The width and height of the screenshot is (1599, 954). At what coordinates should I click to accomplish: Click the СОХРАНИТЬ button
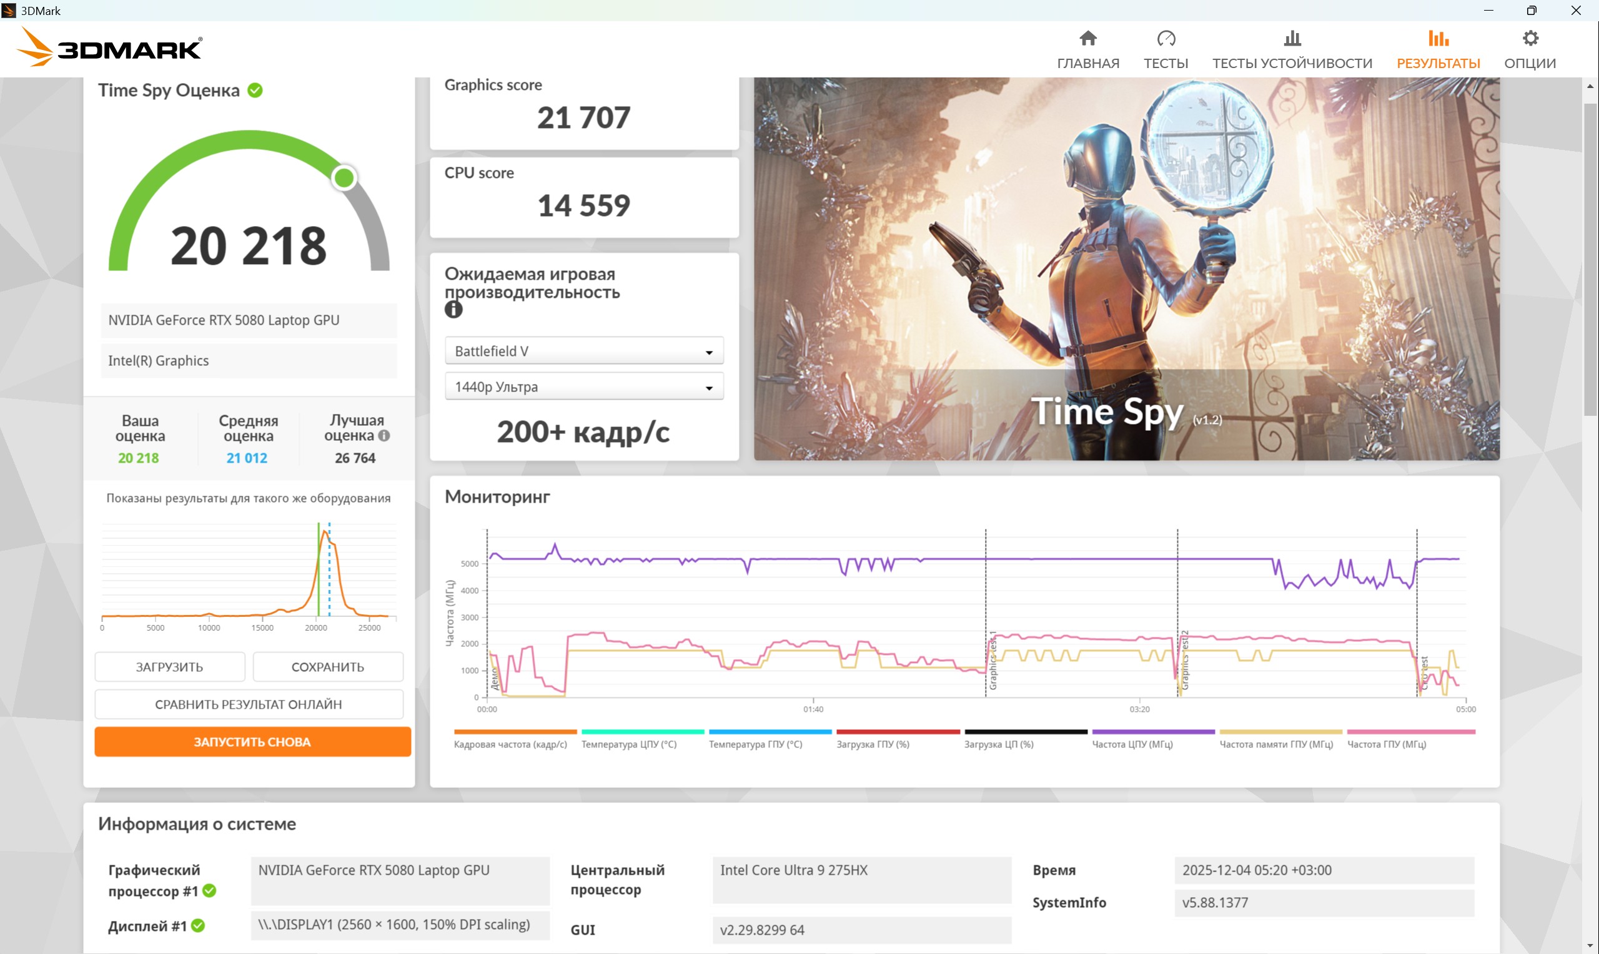(328, 667)
